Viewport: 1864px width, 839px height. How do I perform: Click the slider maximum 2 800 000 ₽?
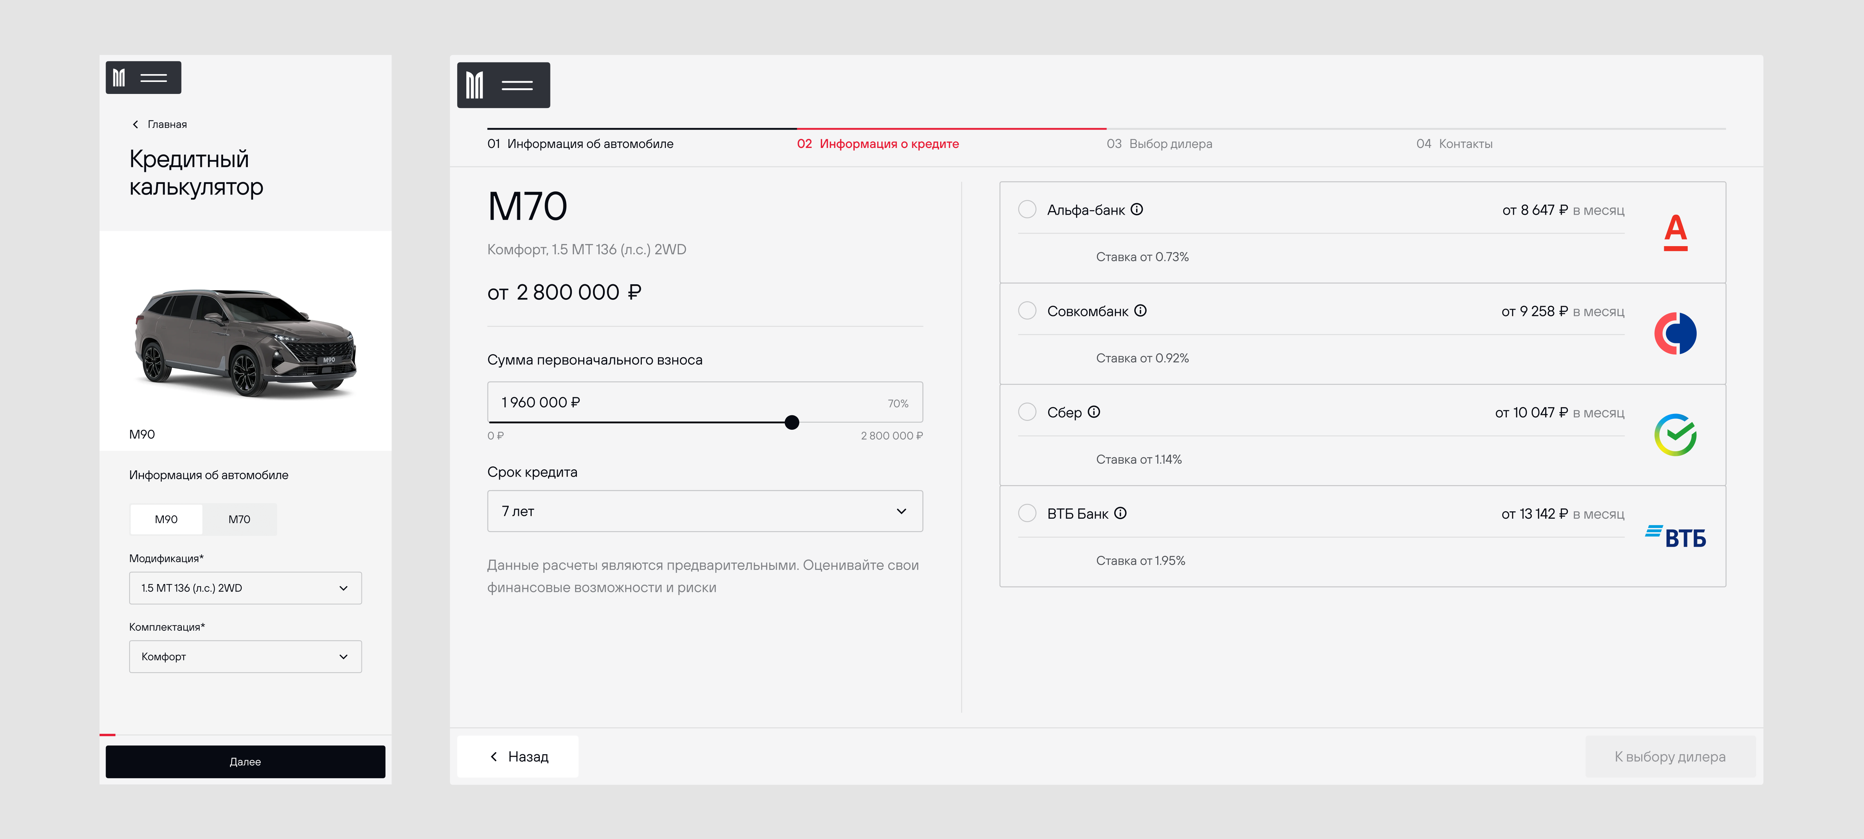pos(891,436)
